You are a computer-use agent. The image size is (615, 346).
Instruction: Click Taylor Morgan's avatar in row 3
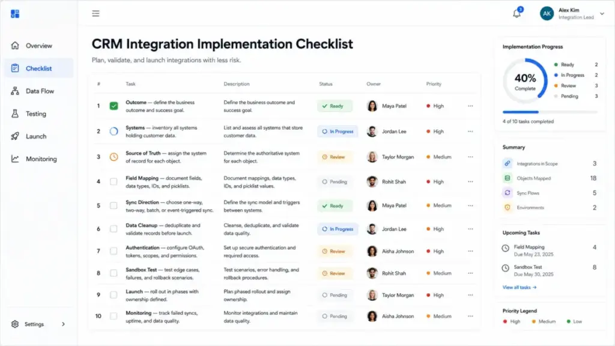(372, 157)
